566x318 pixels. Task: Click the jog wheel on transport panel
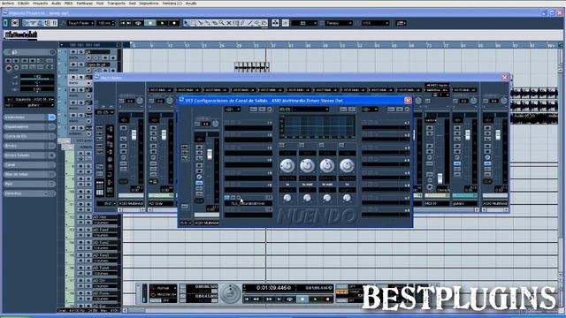click(x=230, y=293)
